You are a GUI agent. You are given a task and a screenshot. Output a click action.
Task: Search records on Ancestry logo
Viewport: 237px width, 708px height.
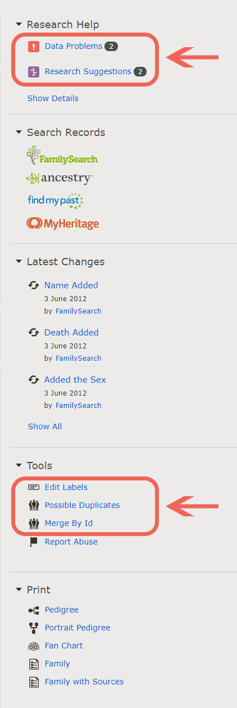[60, 179]
